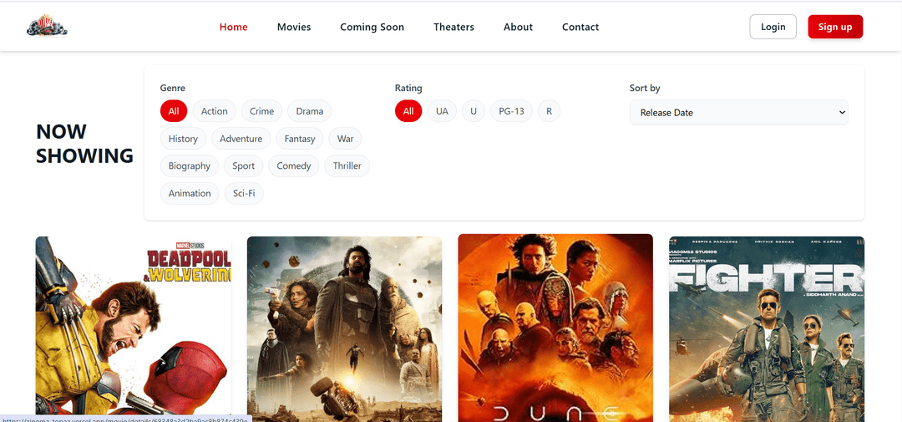Click the cinema popcorn logo icon

47,27
